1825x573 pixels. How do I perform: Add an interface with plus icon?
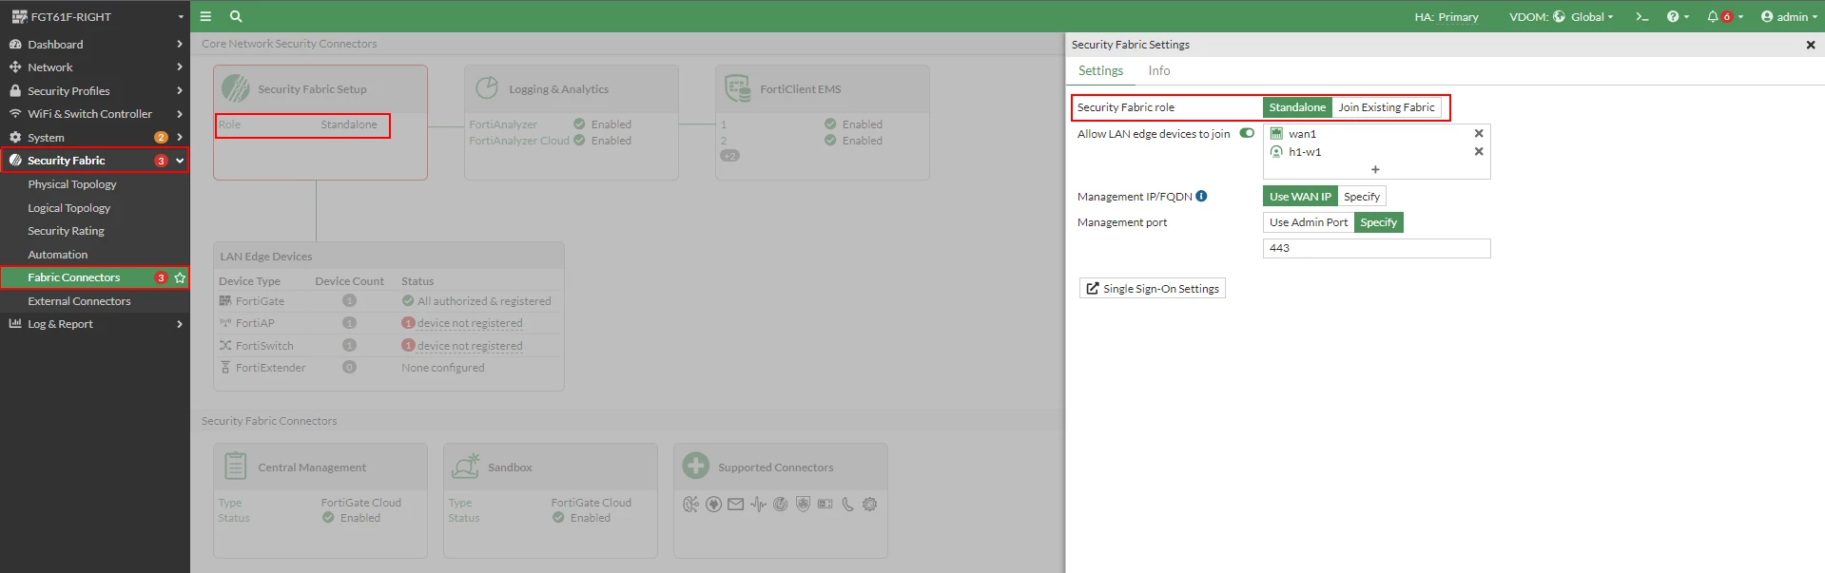coord(1375,169)
